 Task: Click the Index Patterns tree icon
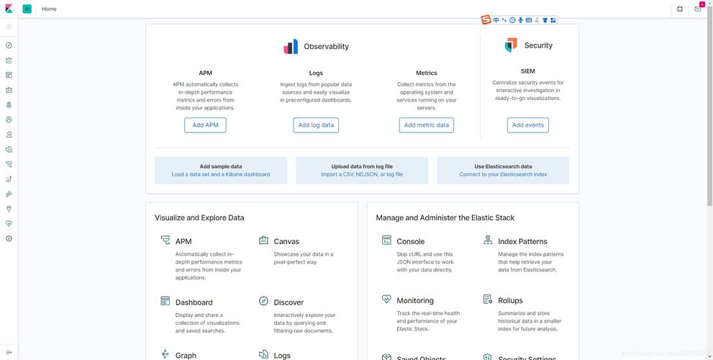tap(488, 240)
